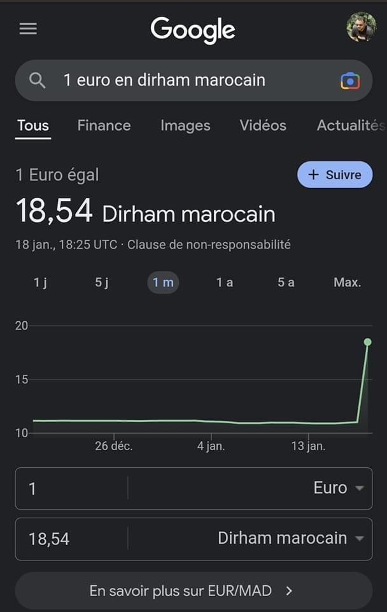
Task: Switch chart to 5 a range
Action: 286,282
